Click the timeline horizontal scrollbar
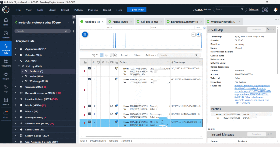Image resolution: width=280 pixels, height=147 pixels. coord(141,50)
